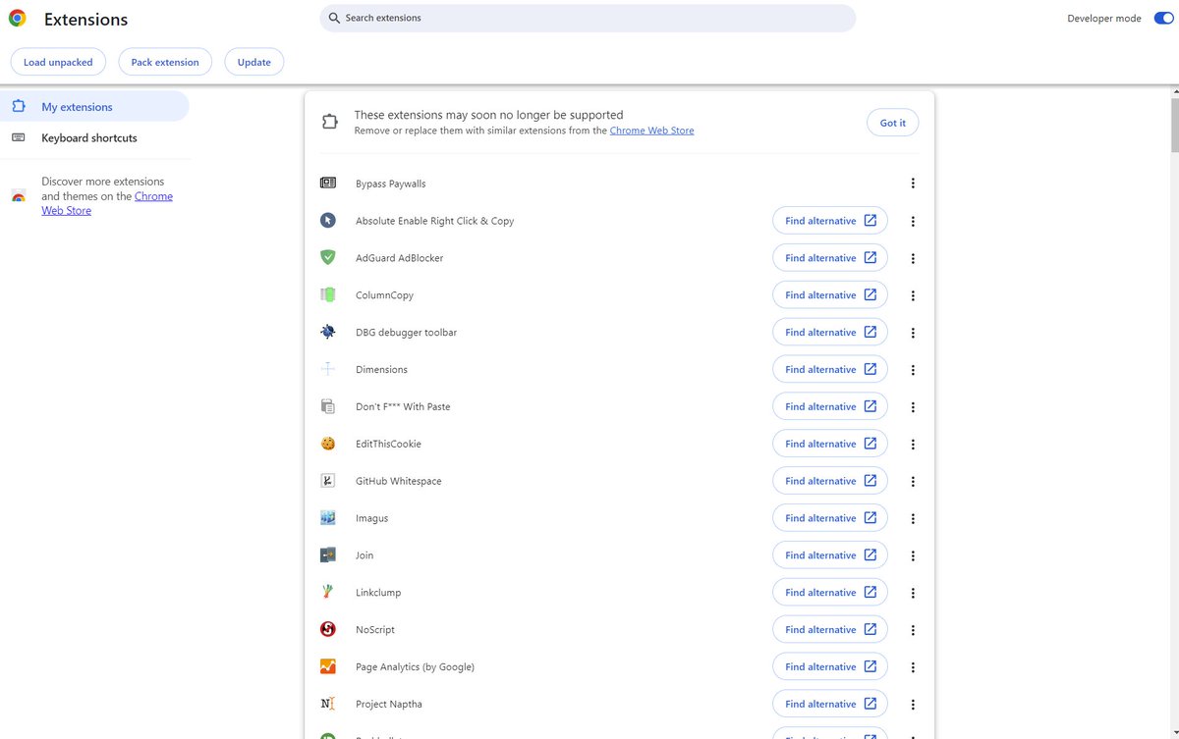Viewport: 1179px width, 739px height.
Task: Click the Project Naptha icon
Action: (328, 704)
